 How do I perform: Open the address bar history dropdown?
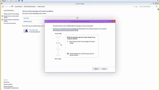click(x=134, y=7)
